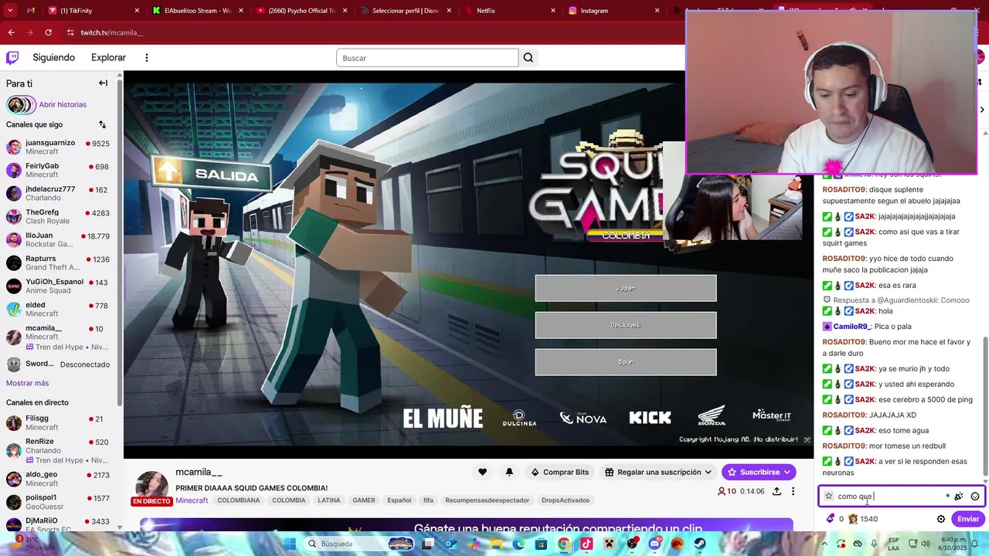Open Regalar una suscripción dropdown
Image resolution: width=989 pixels, height=556 pixels.
tap(658, 472)
